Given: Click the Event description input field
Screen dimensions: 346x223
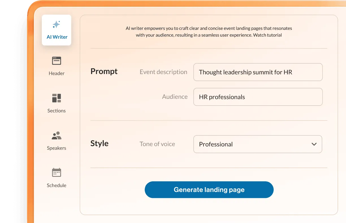Looking at the screenshot, I should 258,72.
